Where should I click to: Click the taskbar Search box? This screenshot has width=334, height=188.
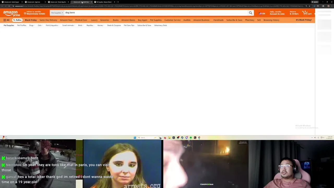148,138
